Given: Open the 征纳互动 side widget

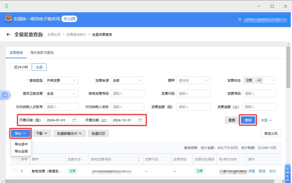Looking at the screenshot, I should (x=288, y=174).
